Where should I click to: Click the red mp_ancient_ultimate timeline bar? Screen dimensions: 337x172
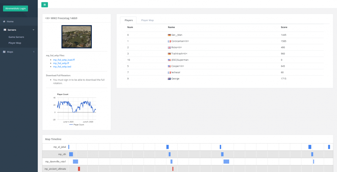click(79, 169)
